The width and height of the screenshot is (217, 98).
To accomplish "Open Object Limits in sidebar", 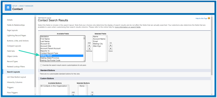I will pyautogui.click(x=12, y=56).
